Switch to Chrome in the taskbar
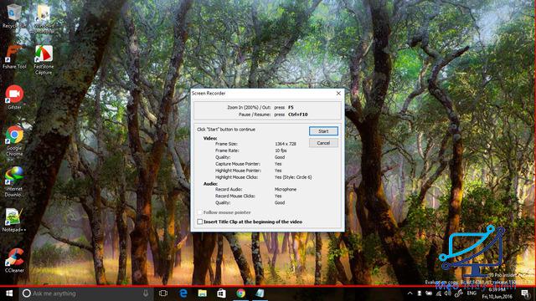 point(240,293)
